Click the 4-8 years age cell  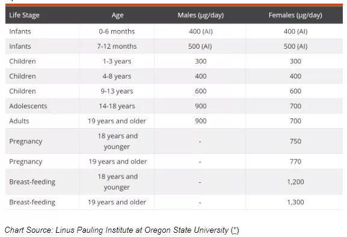click(x=117, y=76)
